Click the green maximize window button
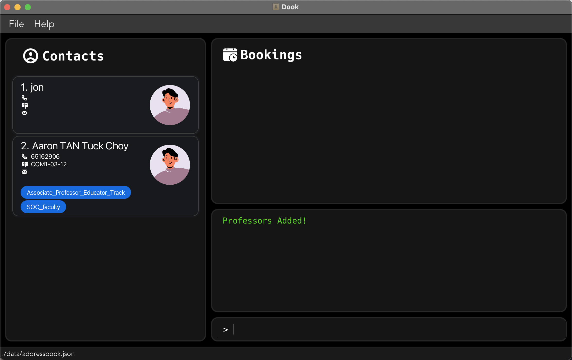 (28, 7)
